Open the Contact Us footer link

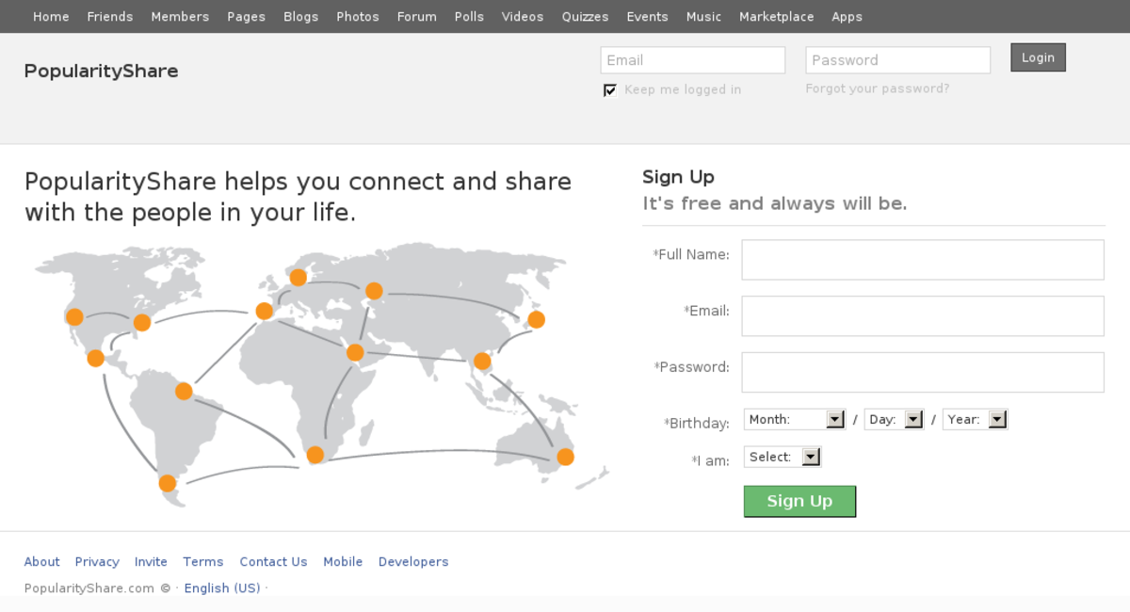click(x=273, y=562)
